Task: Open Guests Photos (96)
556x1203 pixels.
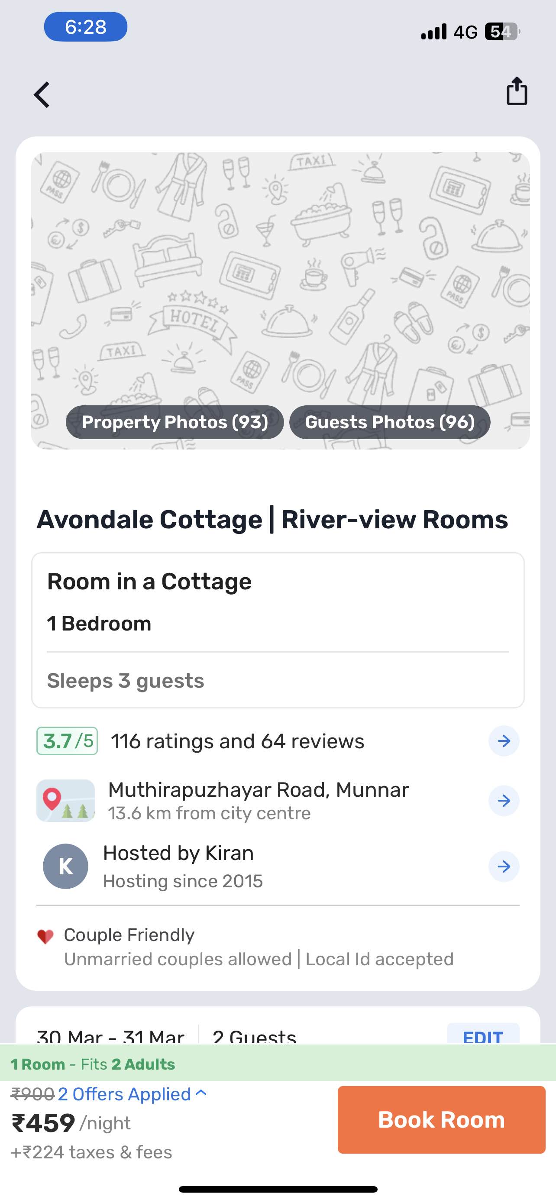Action: 389,422
